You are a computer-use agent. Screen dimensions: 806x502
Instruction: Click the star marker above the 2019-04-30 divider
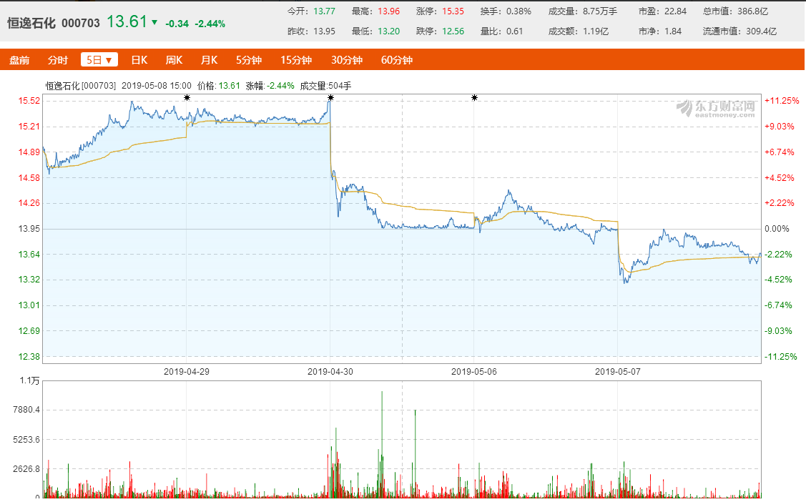pyautogui.click(x=330, y=98)
